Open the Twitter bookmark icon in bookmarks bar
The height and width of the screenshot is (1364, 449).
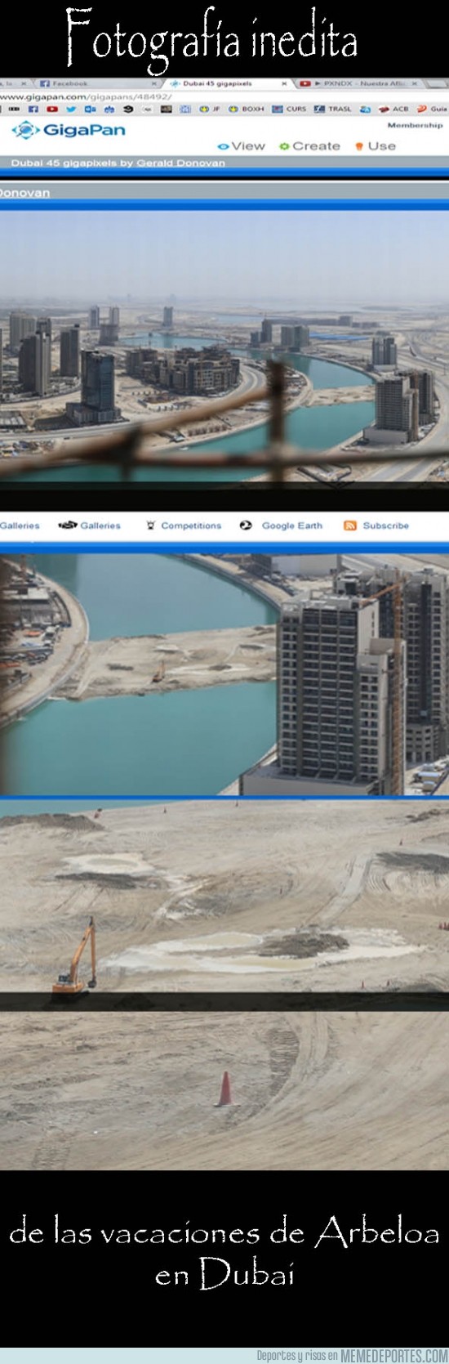pyautogui.click(x=71, y=109)
